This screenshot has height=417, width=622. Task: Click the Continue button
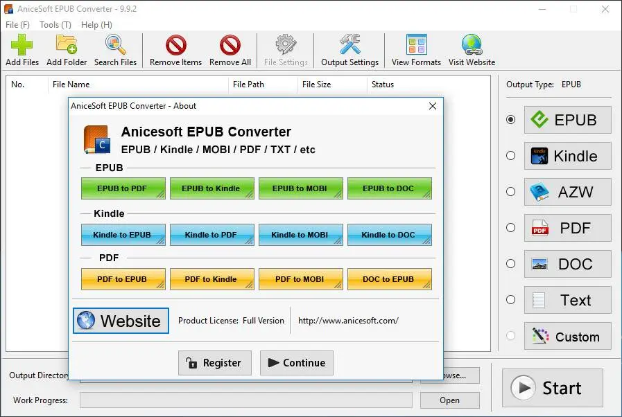tap(297, 363)
